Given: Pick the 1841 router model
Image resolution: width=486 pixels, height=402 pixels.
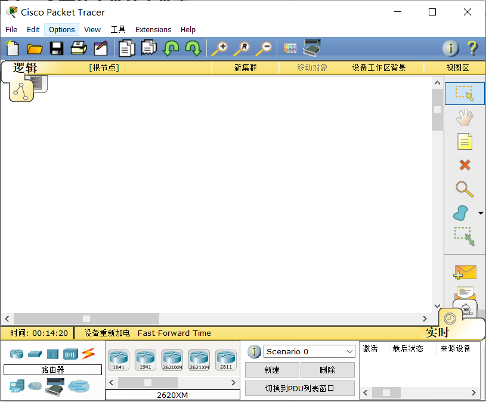Looking at the screenshot, I should [x=119, y=360].
